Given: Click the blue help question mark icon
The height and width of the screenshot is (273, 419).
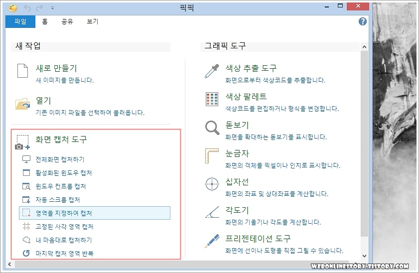Looking at the screenshot, I should pyautogui.click(x=363, y=21).
